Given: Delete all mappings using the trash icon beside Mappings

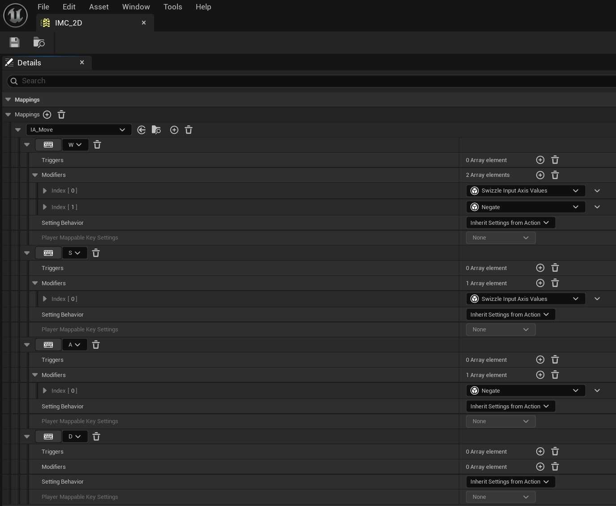Looking at the screenshot, I should pyautogui.click(x=61, y=115).
